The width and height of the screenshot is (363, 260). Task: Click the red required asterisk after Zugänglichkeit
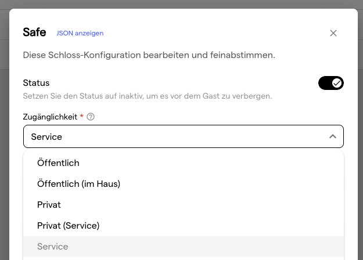pyautogui.click(x=82, y=117)
